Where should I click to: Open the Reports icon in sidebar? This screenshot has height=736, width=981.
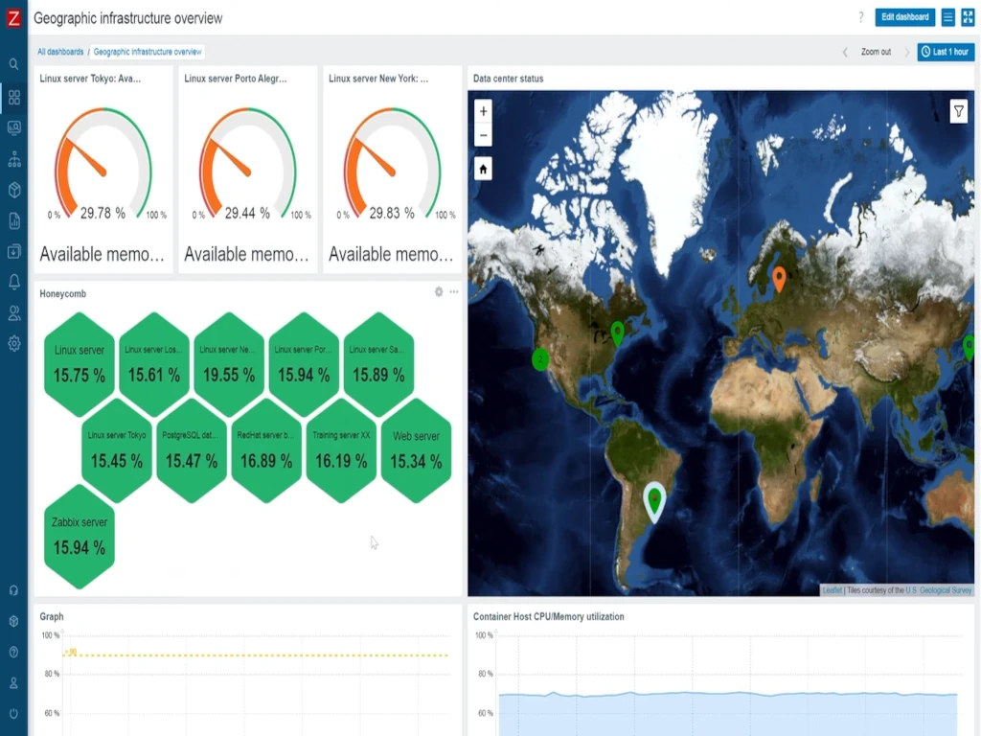(x=13, y=220)
